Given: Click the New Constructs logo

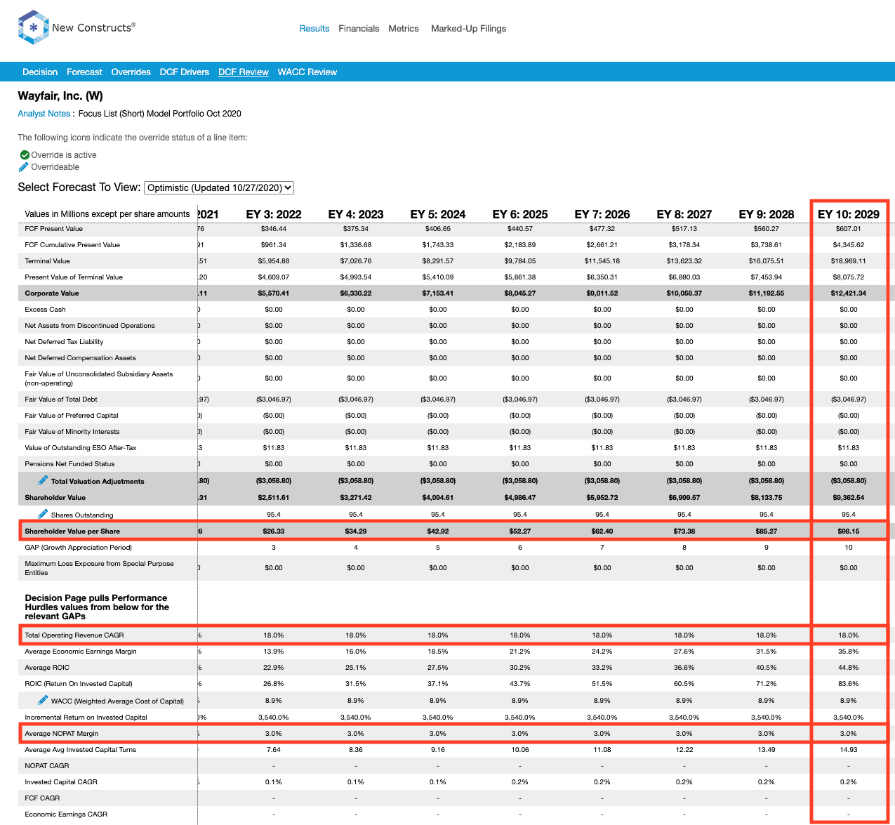Looking at the screenshot, I should [x=77, y=27].
